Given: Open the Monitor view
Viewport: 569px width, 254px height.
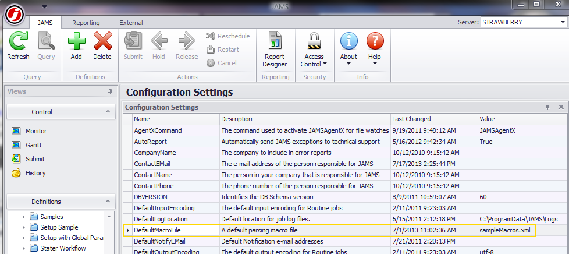Looking at the screenshot, I should [x=30, y=131].
